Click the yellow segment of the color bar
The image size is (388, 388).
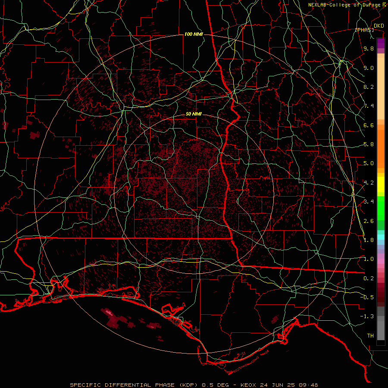click(x=381, y=185)
